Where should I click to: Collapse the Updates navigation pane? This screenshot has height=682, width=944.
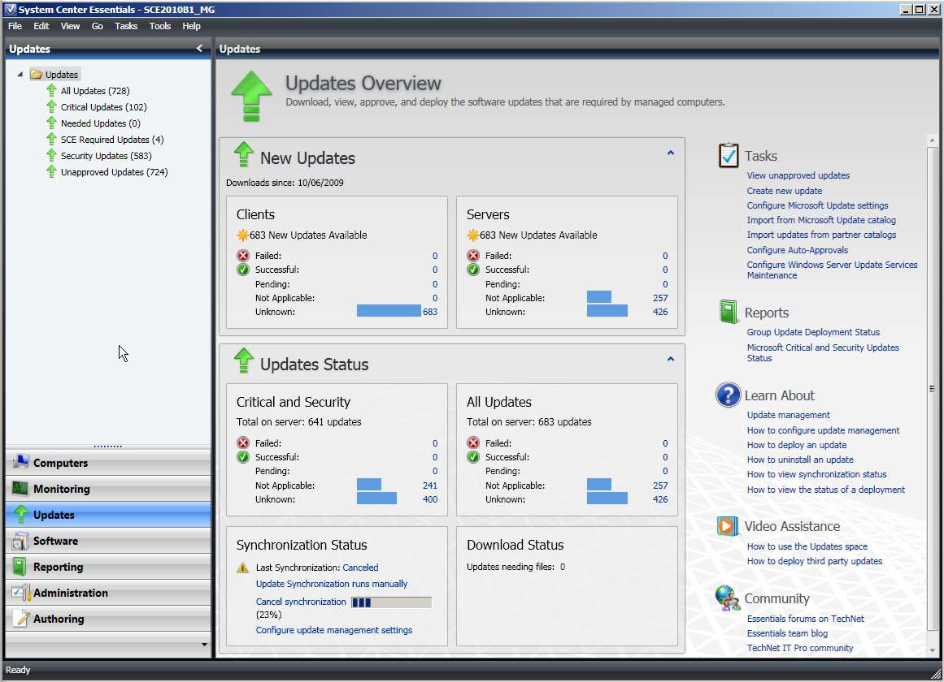pyautogui.click(x=199, y=48)
